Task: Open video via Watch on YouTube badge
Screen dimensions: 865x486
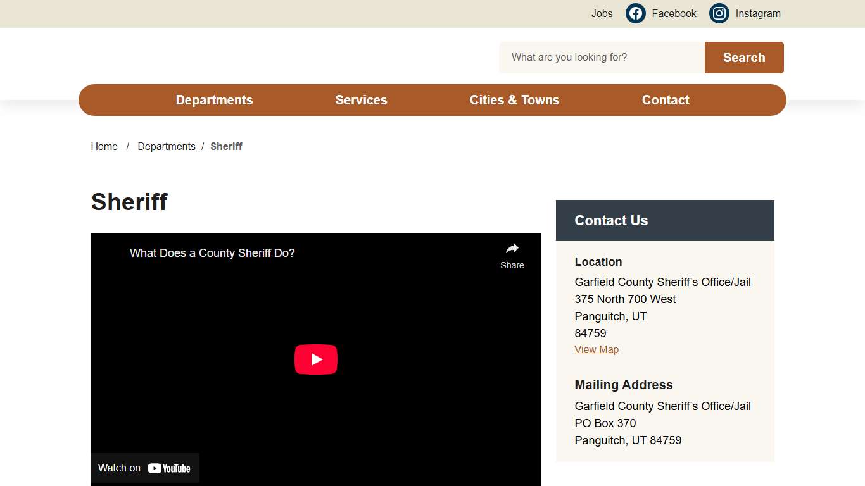Action: point(144,468)
